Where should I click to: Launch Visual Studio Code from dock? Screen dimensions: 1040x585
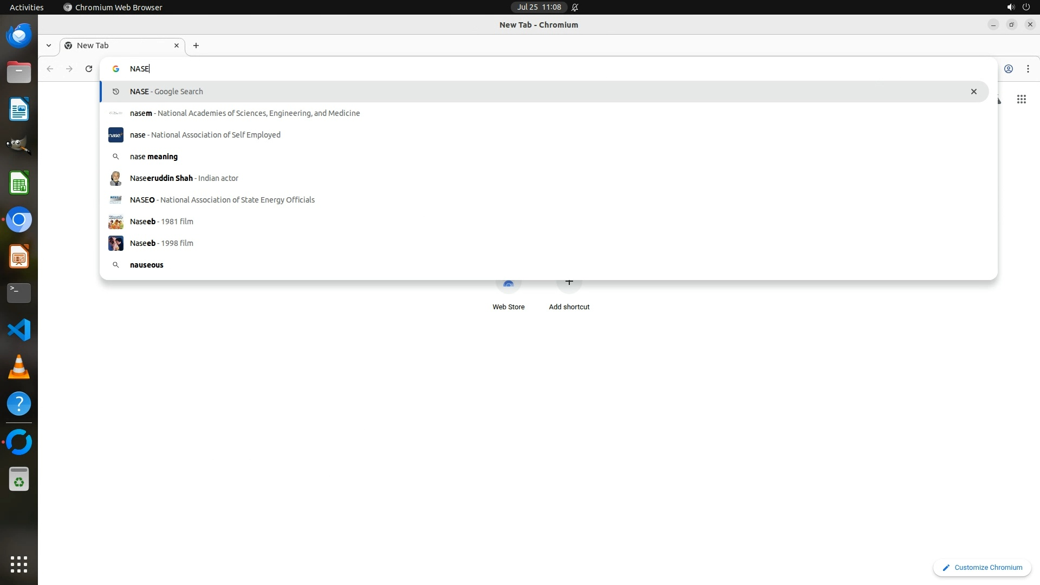(x=19, y=330)
